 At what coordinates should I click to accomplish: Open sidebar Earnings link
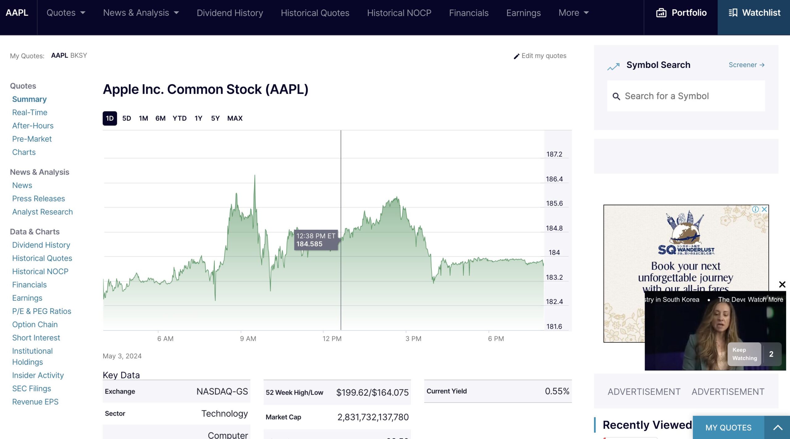pyautogui.click(x=27, y=298)
